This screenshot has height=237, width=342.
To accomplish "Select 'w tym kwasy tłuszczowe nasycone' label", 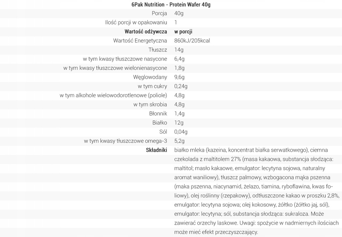I will point(125,59).
